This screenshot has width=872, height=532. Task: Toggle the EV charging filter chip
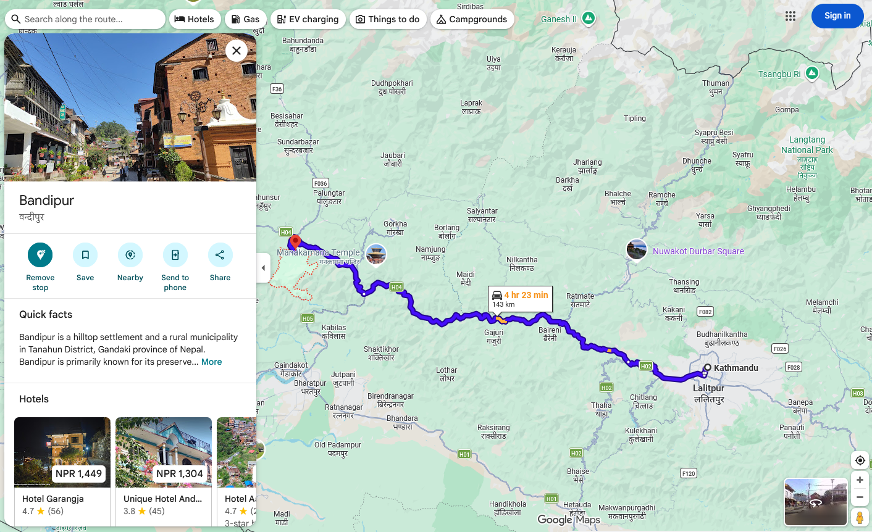(x=308, y=19)
